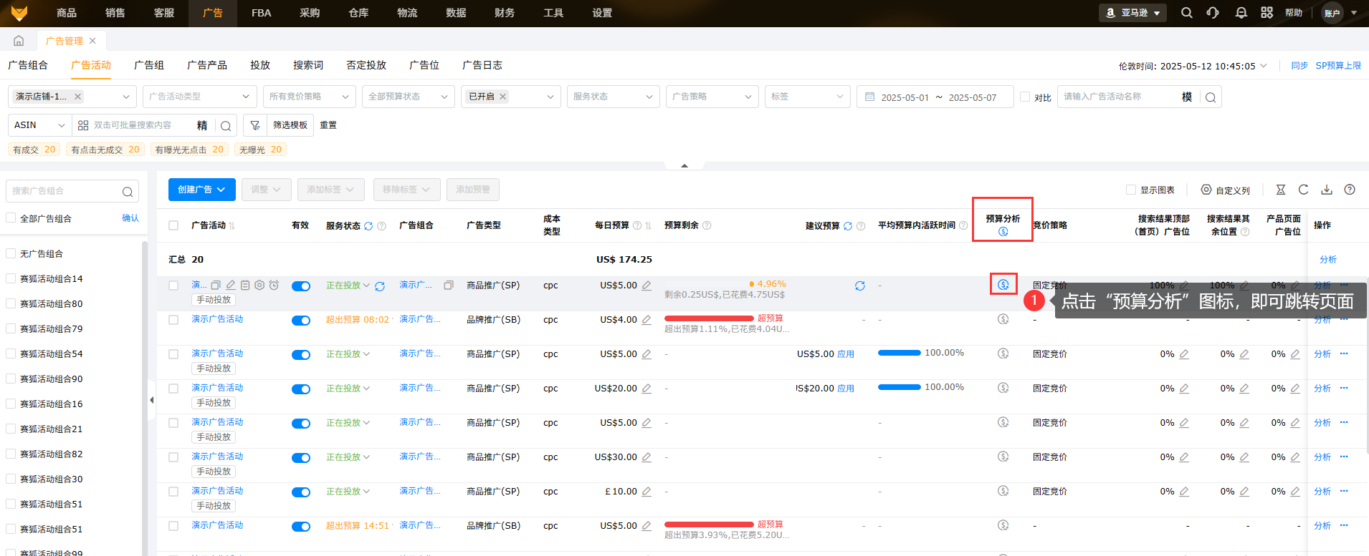
Task: Expand the 服务状态 filter dropdown
Action: (x=613, y=97)
